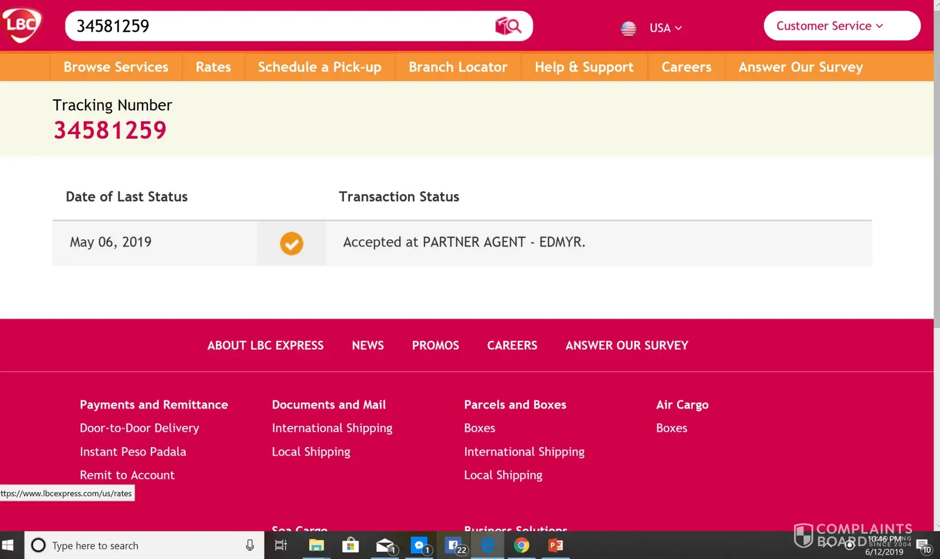Open Help & Support menu
This screenshot has height=559, width=940.
pyautogui.click(x=584, y=67)
